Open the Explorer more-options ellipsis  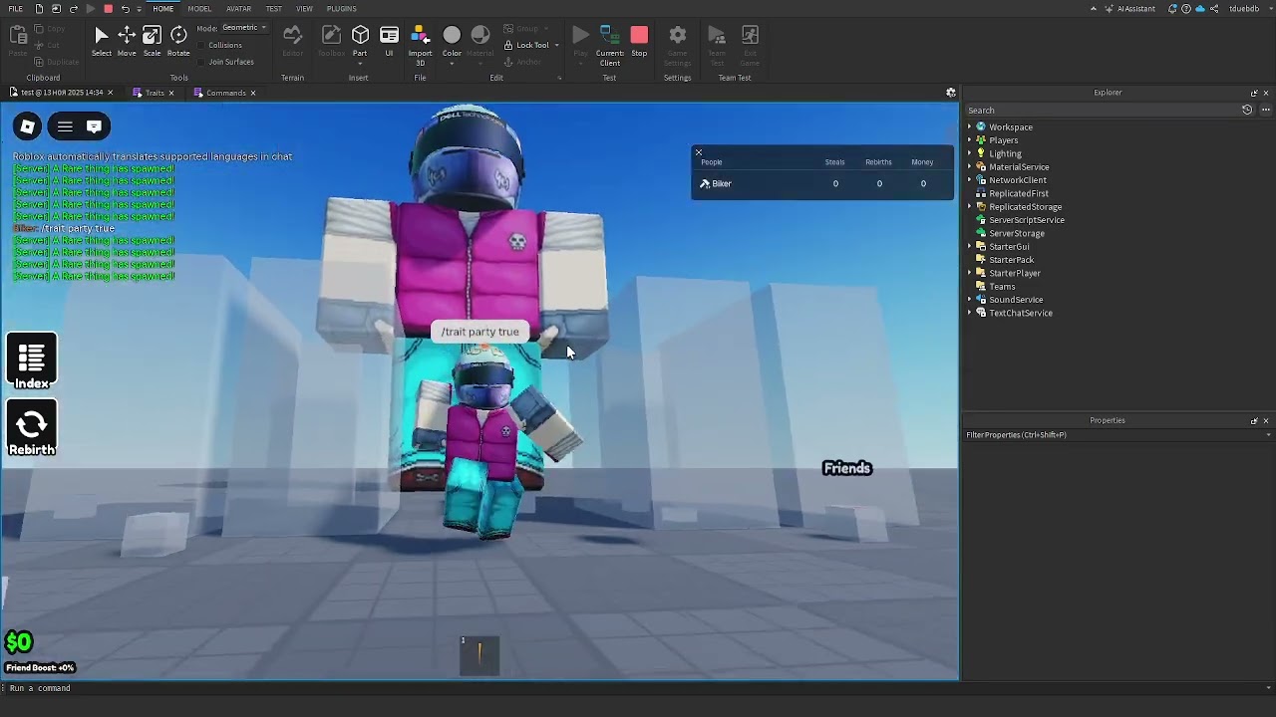[x=1265, y=110]
